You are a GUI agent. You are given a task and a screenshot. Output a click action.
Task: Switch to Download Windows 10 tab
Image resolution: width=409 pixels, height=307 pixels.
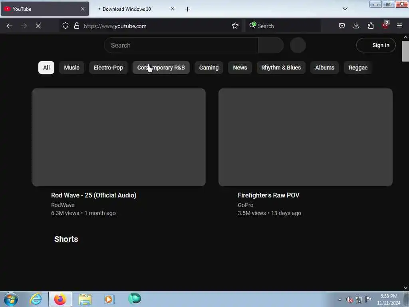[135, 9]
